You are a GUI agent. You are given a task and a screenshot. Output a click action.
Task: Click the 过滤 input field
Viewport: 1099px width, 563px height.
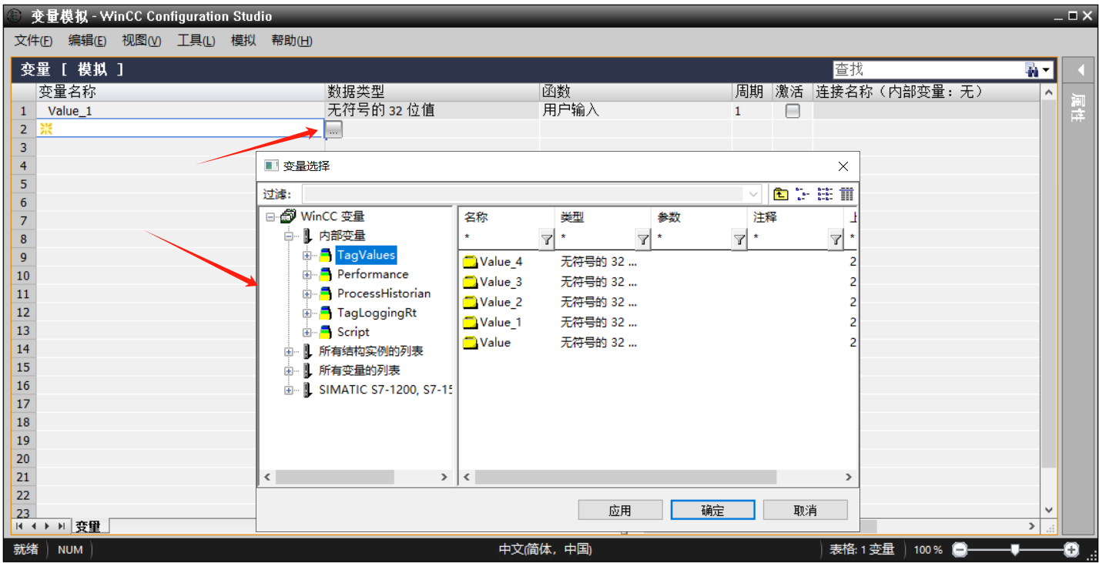524,194
